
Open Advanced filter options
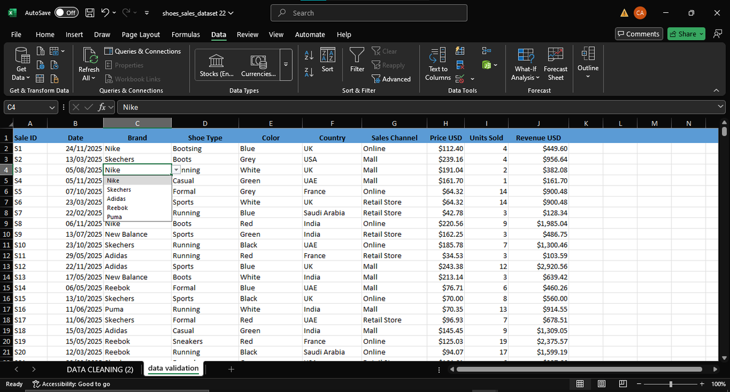pos(391,79)
